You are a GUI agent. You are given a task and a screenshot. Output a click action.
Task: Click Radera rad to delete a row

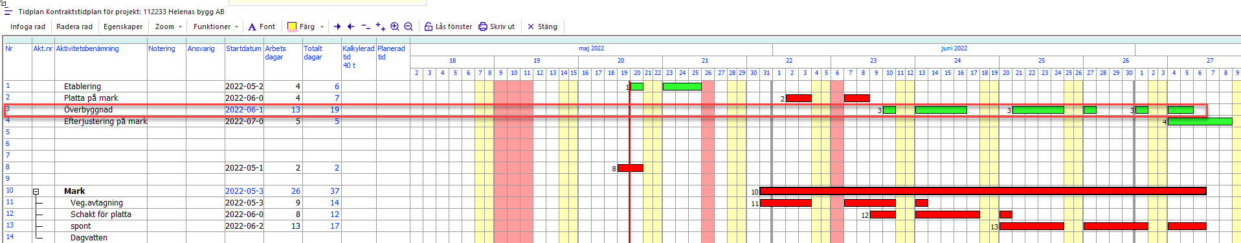coord(74,26)
